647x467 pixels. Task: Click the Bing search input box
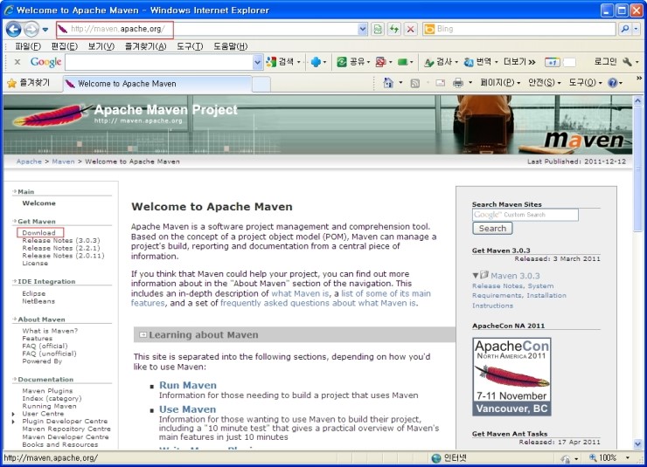(519, 29)
